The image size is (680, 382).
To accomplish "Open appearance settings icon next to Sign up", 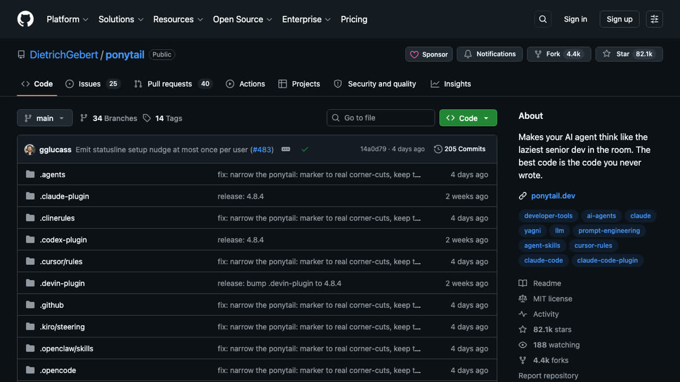I will tap(654, 19).
